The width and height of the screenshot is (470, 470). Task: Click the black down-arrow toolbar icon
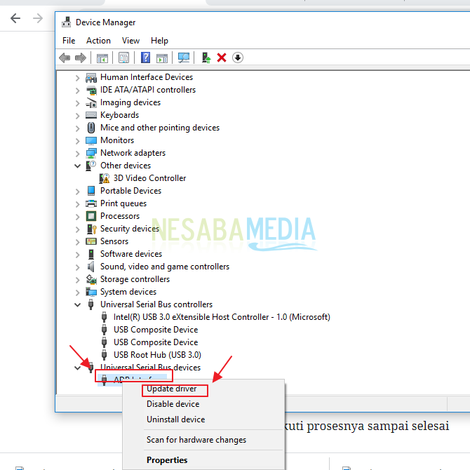click(238, 58)
